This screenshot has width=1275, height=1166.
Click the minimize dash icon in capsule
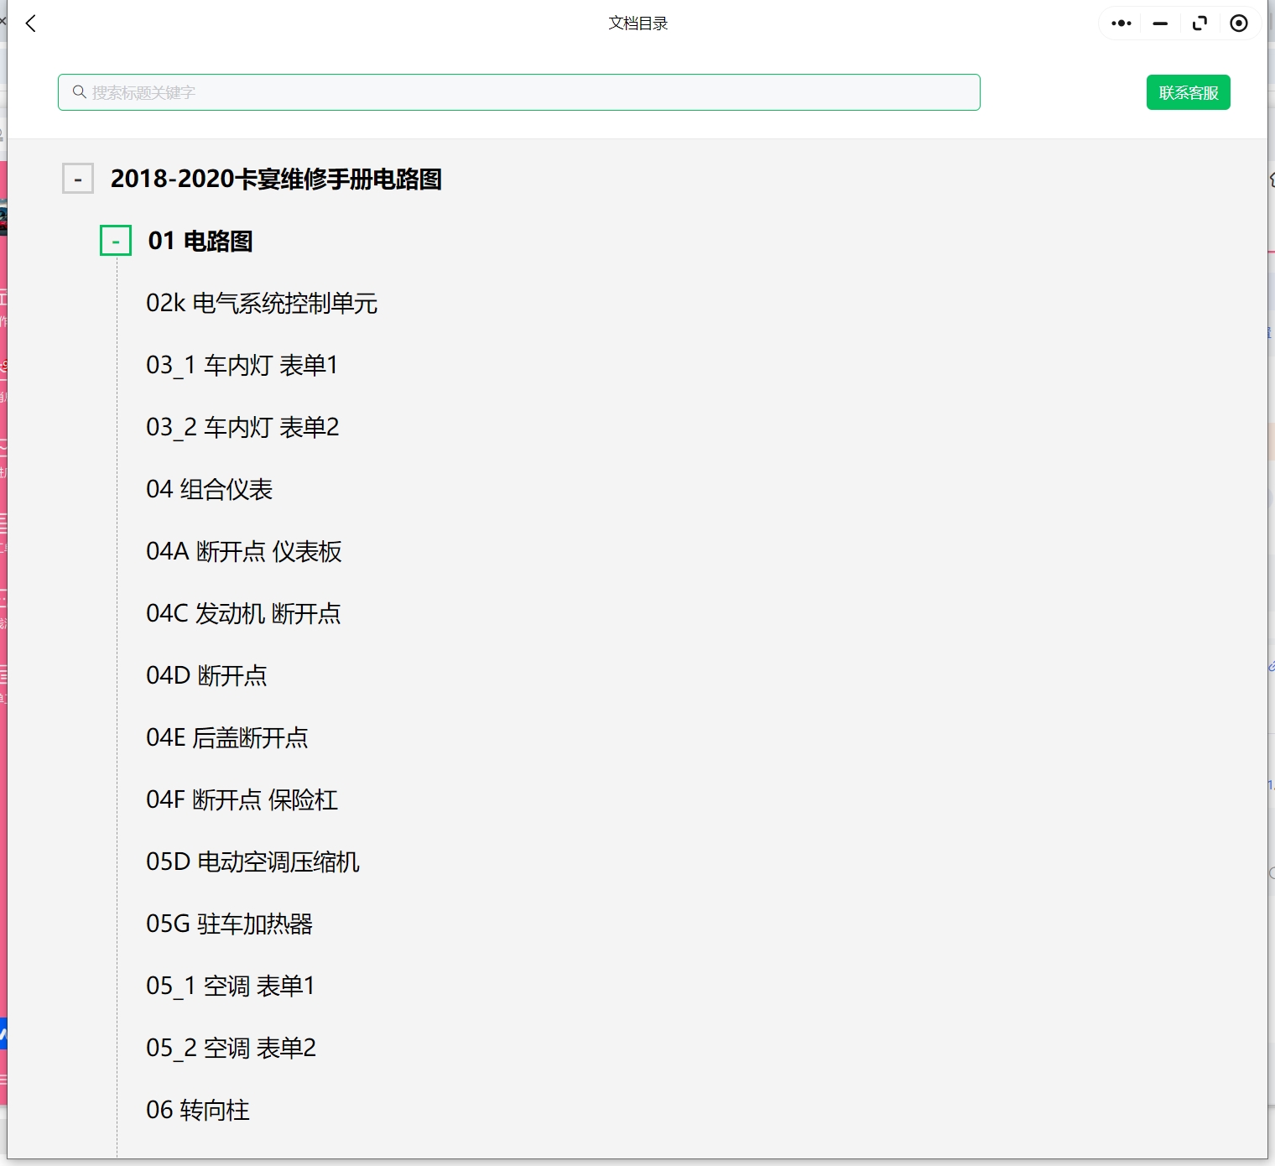click(1160, 23)
